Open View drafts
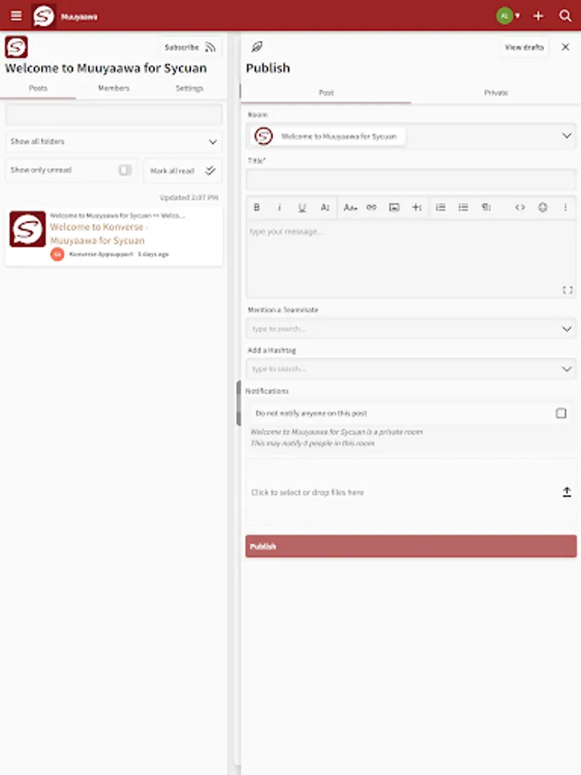This screenshot has height=775, width=581. tap(524, 47)
